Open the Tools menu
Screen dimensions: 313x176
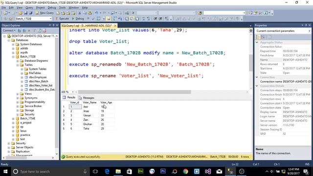pyautogui.click(x=62, y=8)
